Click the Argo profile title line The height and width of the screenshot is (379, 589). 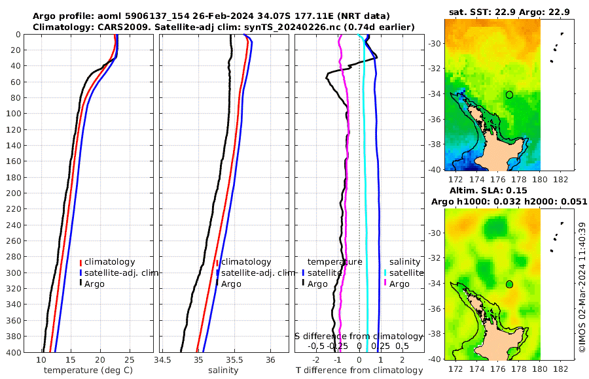(211, 16)
